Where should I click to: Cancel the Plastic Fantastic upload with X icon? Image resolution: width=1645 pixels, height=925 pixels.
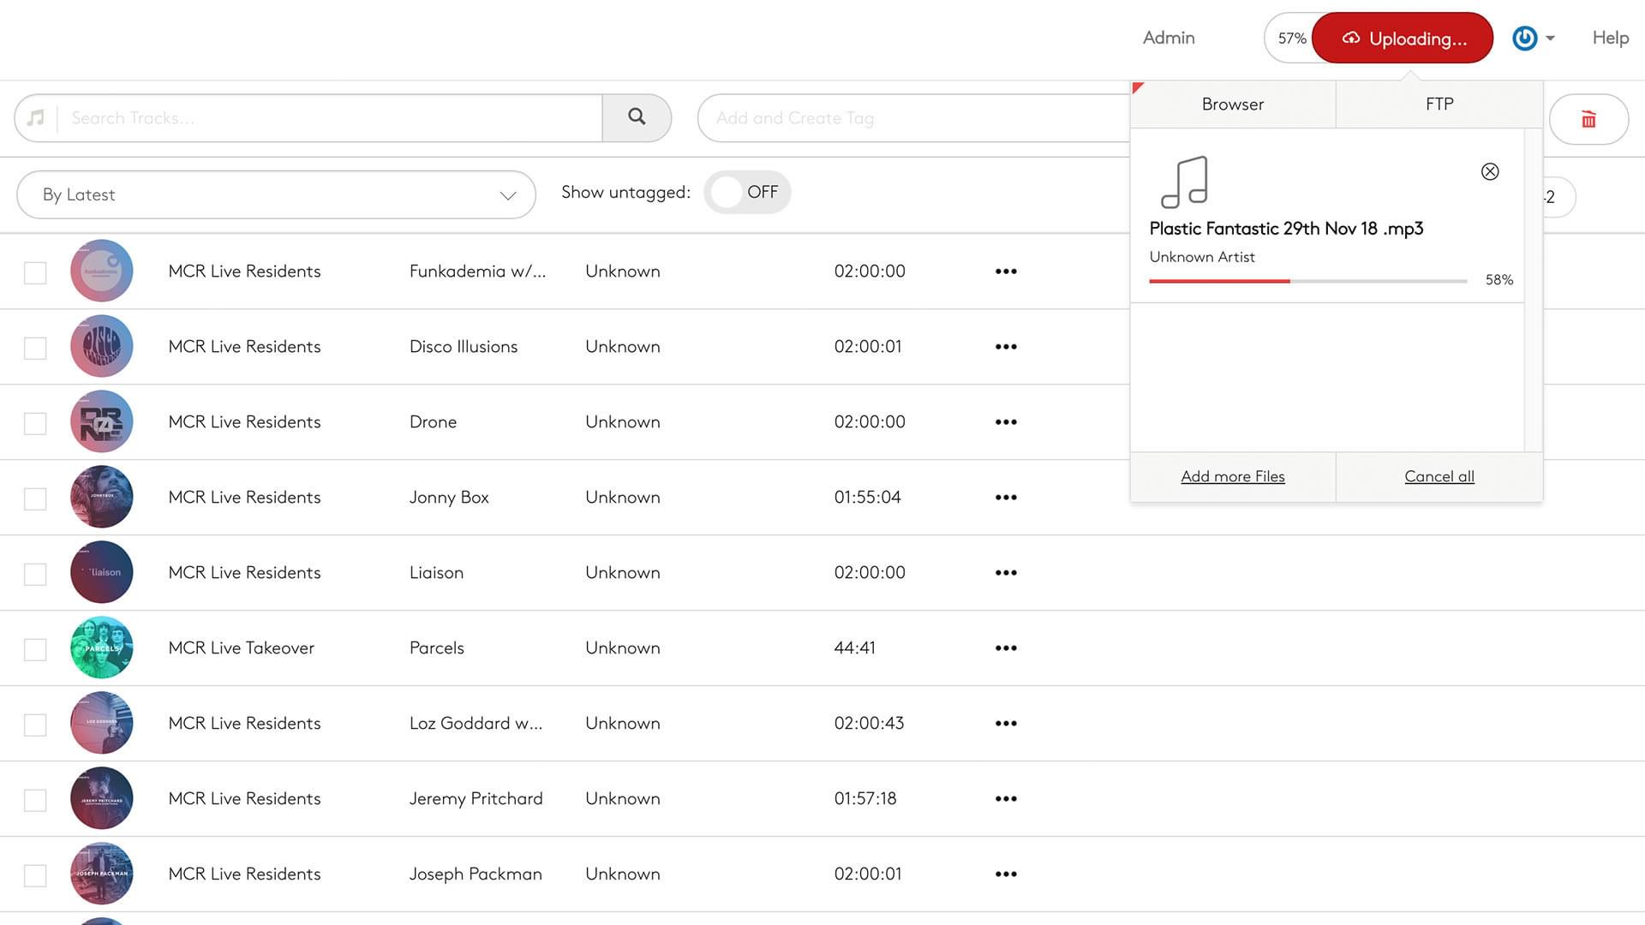coord(1490,172)
